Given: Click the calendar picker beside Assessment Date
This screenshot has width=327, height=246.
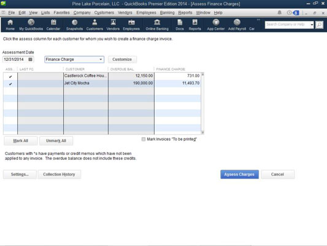Looking at the screenshot, I should pos(30,60).
